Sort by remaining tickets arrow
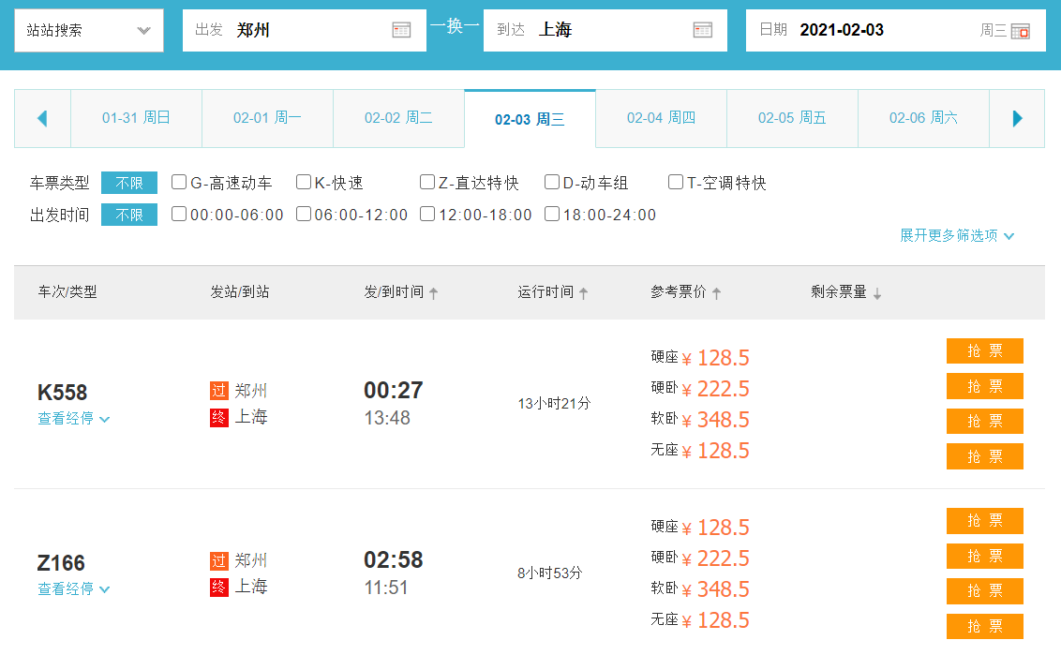Image resolution: width=1061 pixels, height=655 pixels. point(877,293)
